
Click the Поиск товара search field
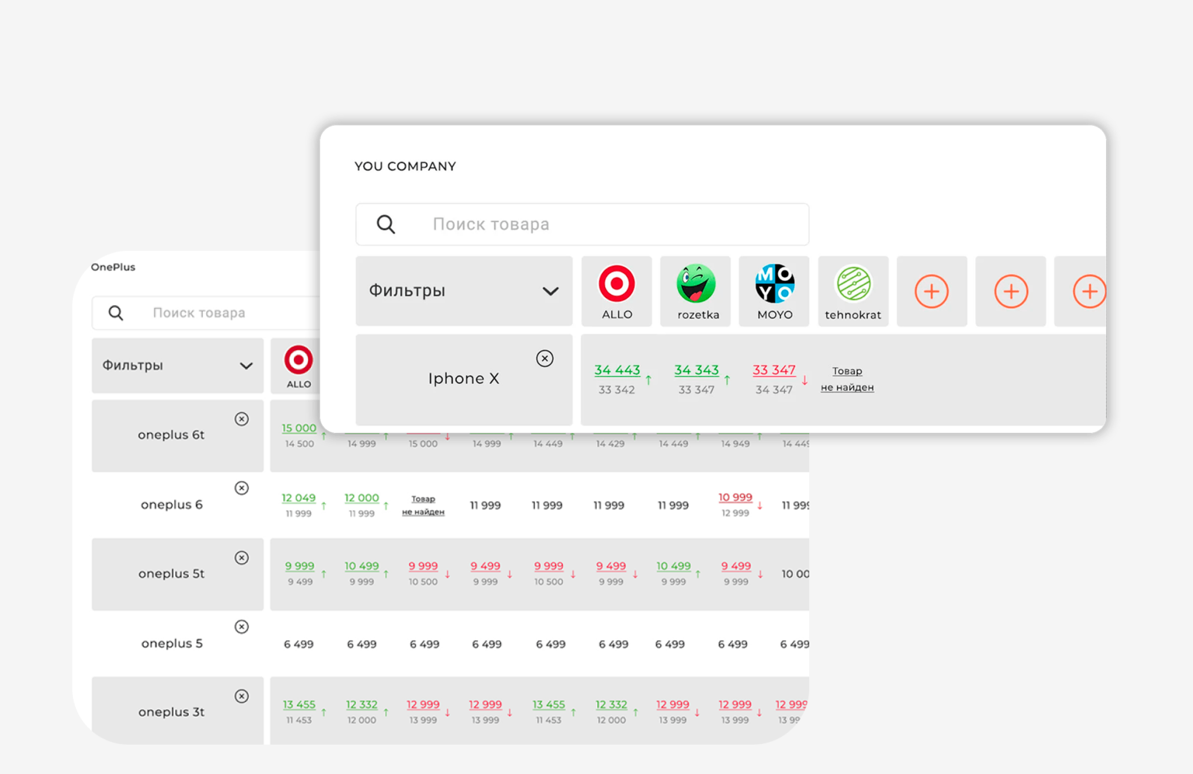pos(565,224)
